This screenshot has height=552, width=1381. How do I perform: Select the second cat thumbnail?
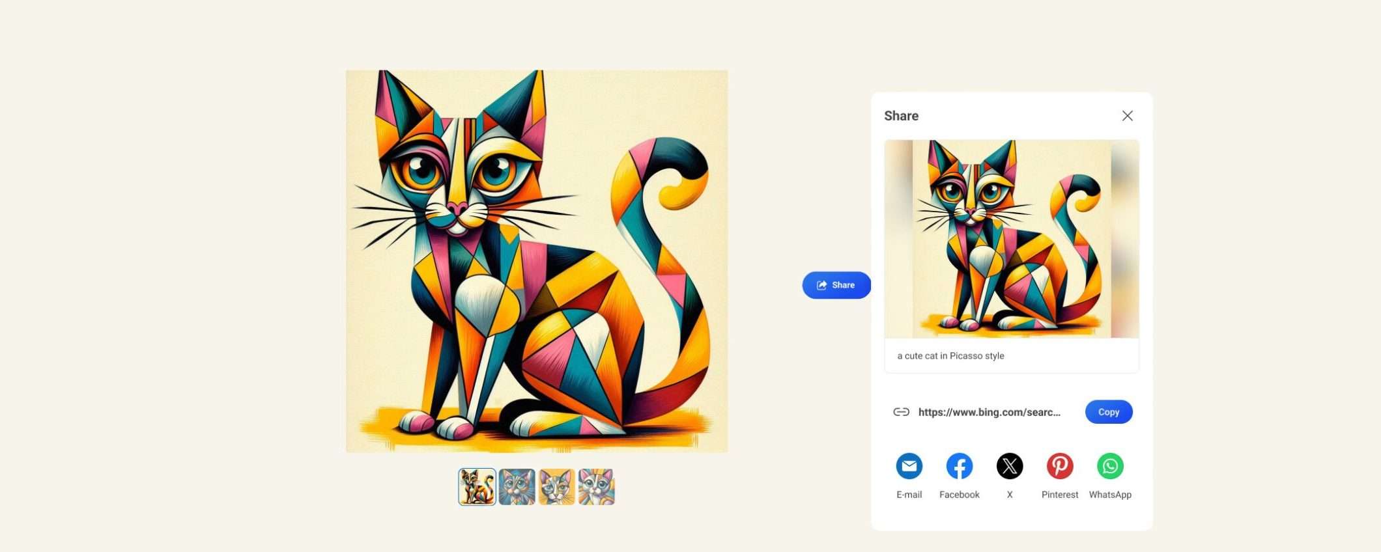[517, 487]
